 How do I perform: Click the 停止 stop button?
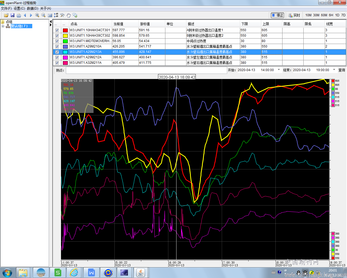point(278,15)
